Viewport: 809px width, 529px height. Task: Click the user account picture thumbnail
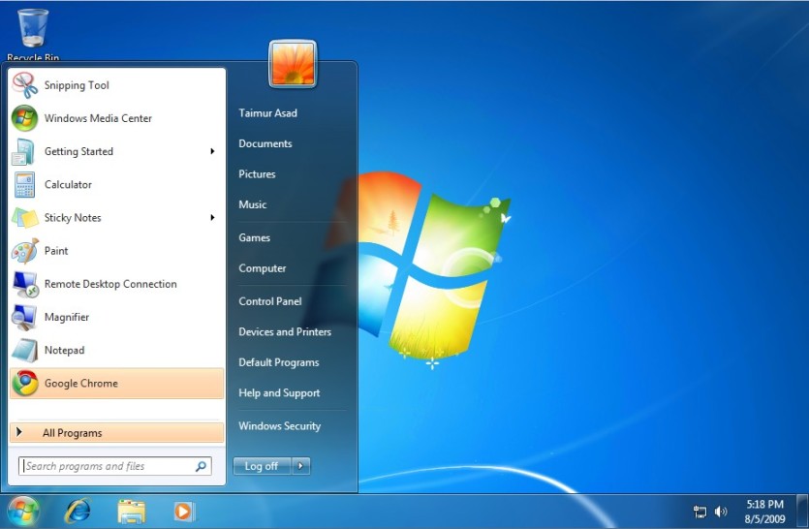(293, 64)
